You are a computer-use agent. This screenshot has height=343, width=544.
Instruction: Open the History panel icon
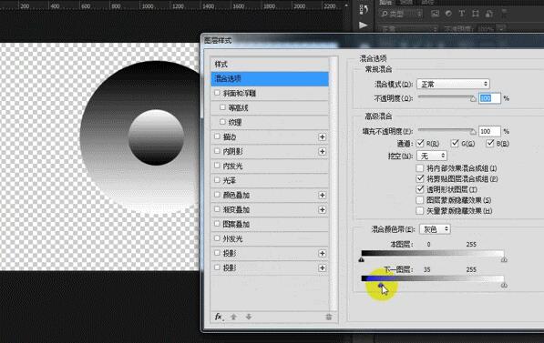coord(364,9)
